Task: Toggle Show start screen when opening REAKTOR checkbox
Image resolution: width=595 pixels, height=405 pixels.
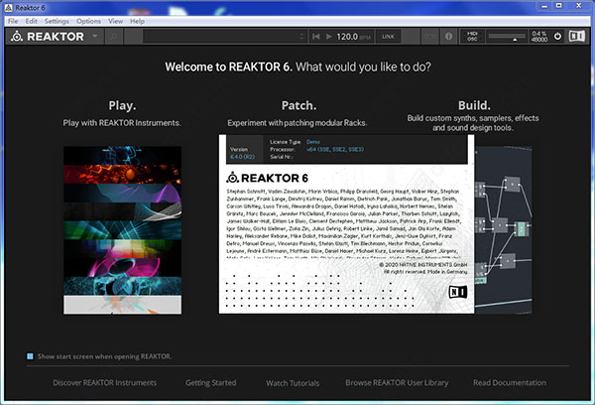Action: (x=30, y=356)
